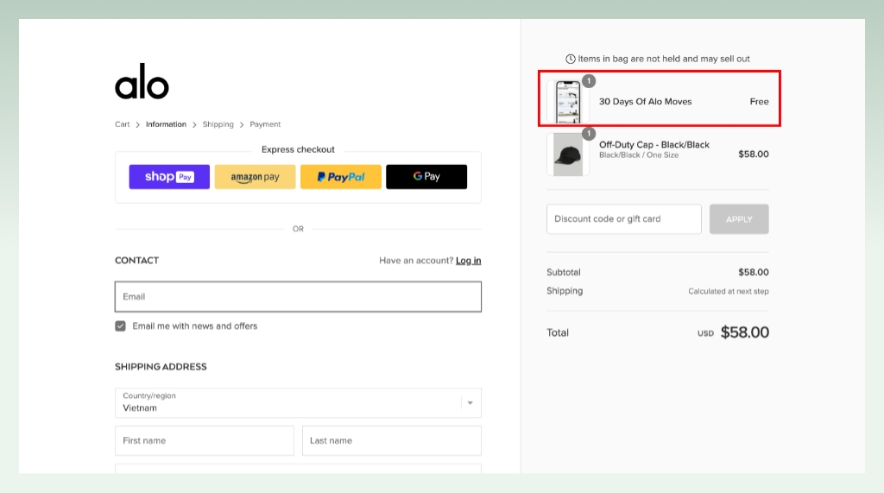The height and width of the screenshot is (493, 884).
Task: Select the Information breadcrumb step
Action: 166,124
